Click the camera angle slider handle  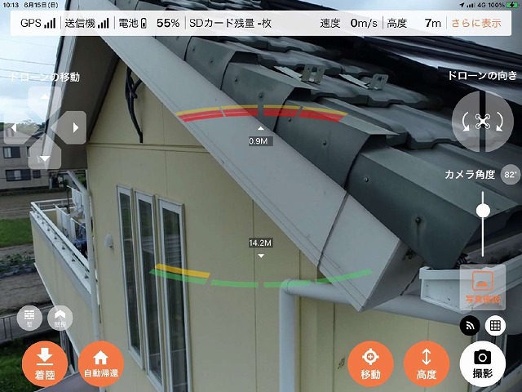(483, 211)
